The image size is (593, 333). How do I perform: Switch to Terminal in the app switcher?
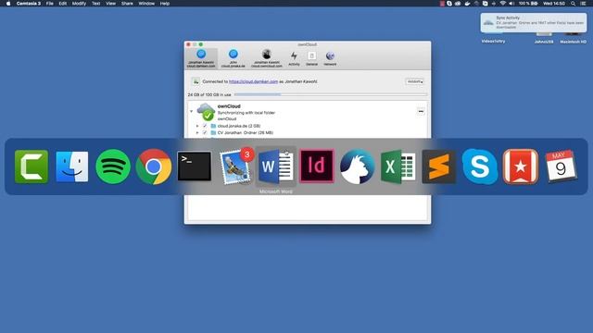[x=195, y=166]
